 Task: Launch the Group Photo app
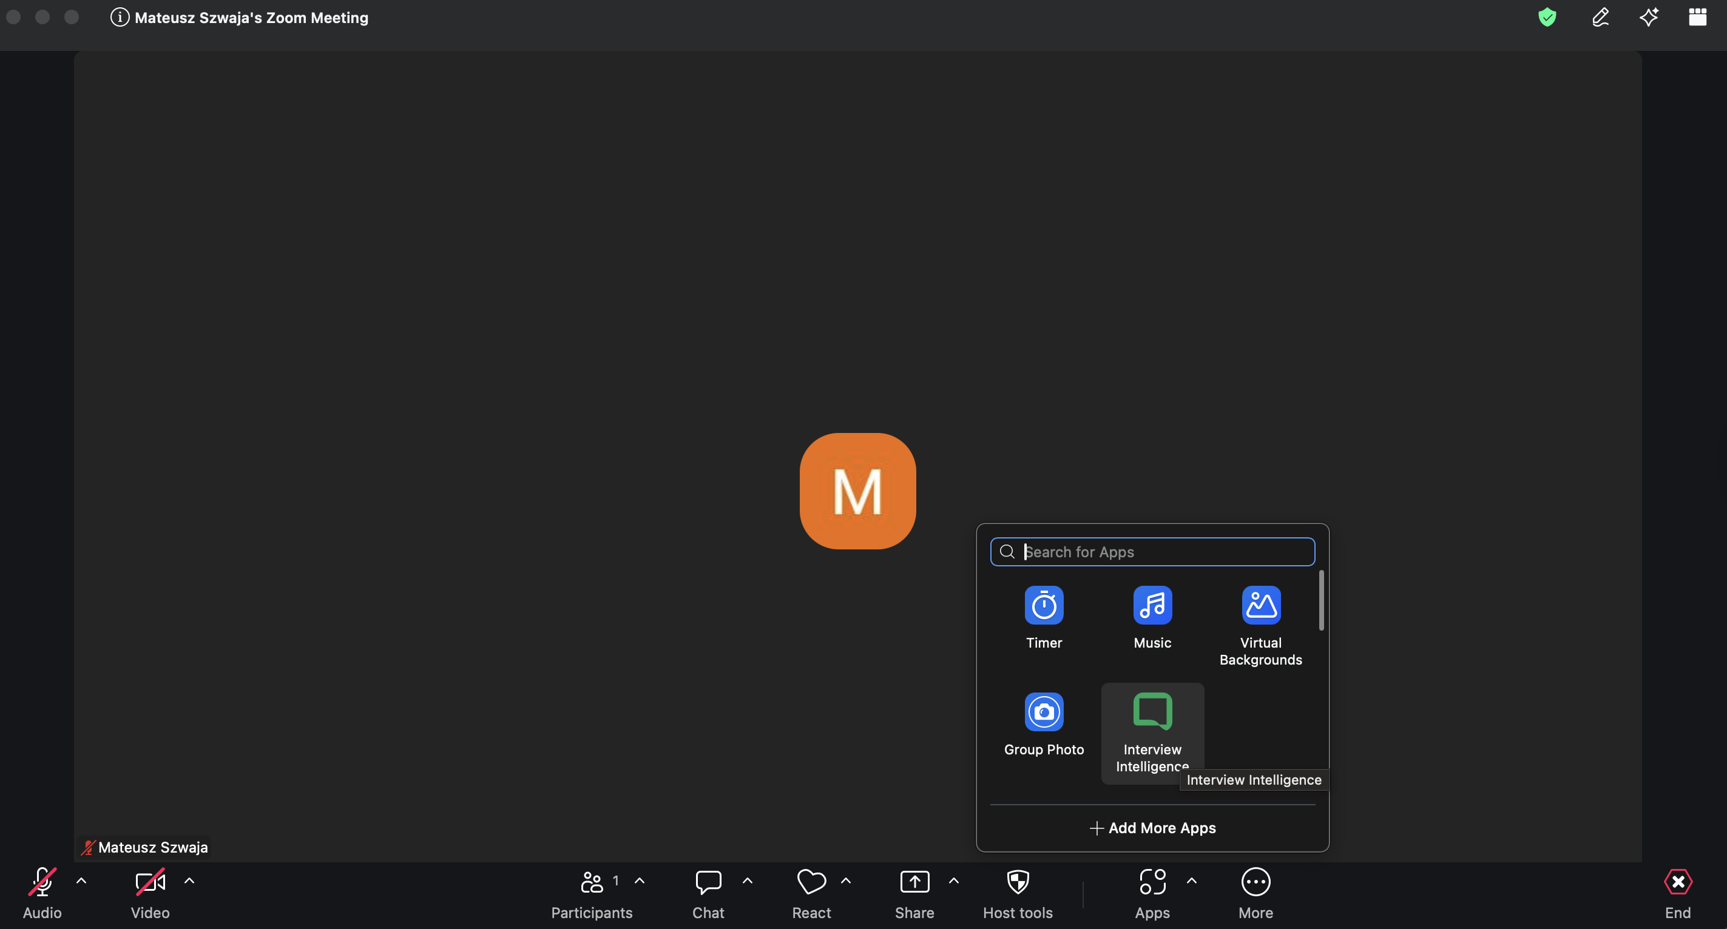(1043, 712)
